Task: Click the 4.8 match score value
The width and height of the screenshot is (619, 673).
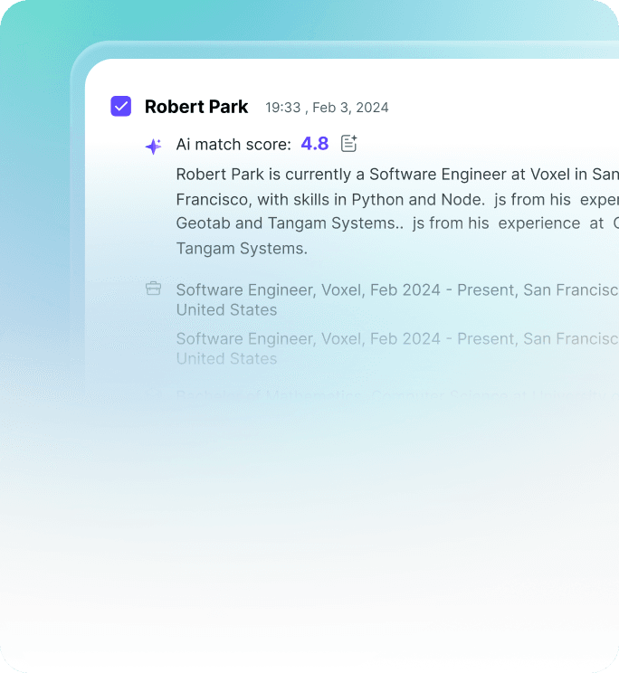Action: point(315,144)
